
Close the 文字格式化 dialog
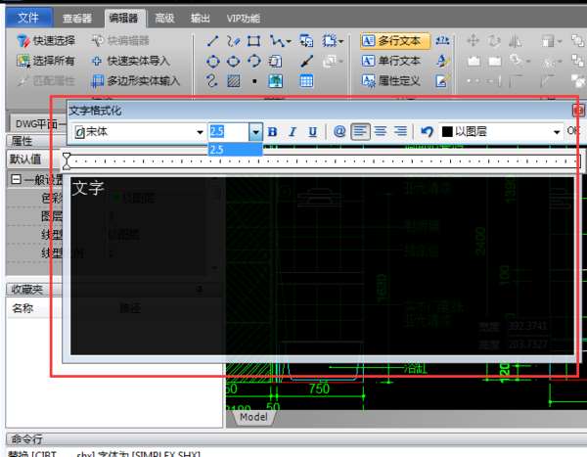(x=577, y=111)
